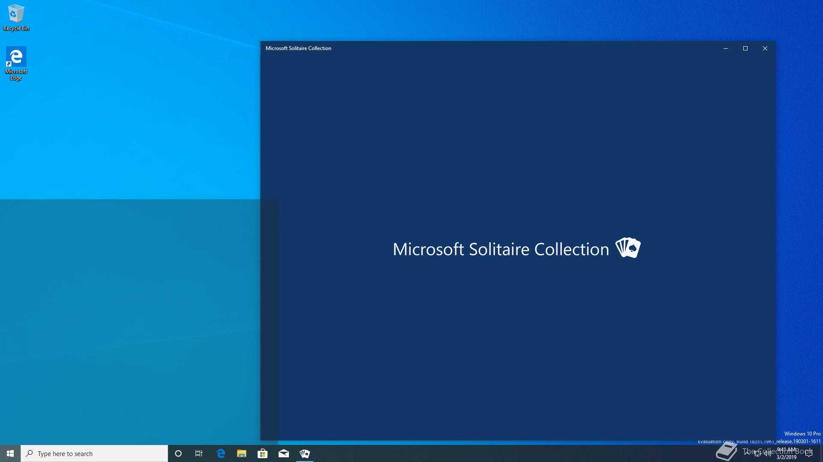This screenshot has width=823, height=462.
Task: Click the Show desktop strip on taskbar
Action: [x=821, y=453]
